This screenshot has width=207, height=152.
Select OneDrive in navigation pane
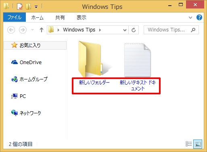[x=31, y=62]
